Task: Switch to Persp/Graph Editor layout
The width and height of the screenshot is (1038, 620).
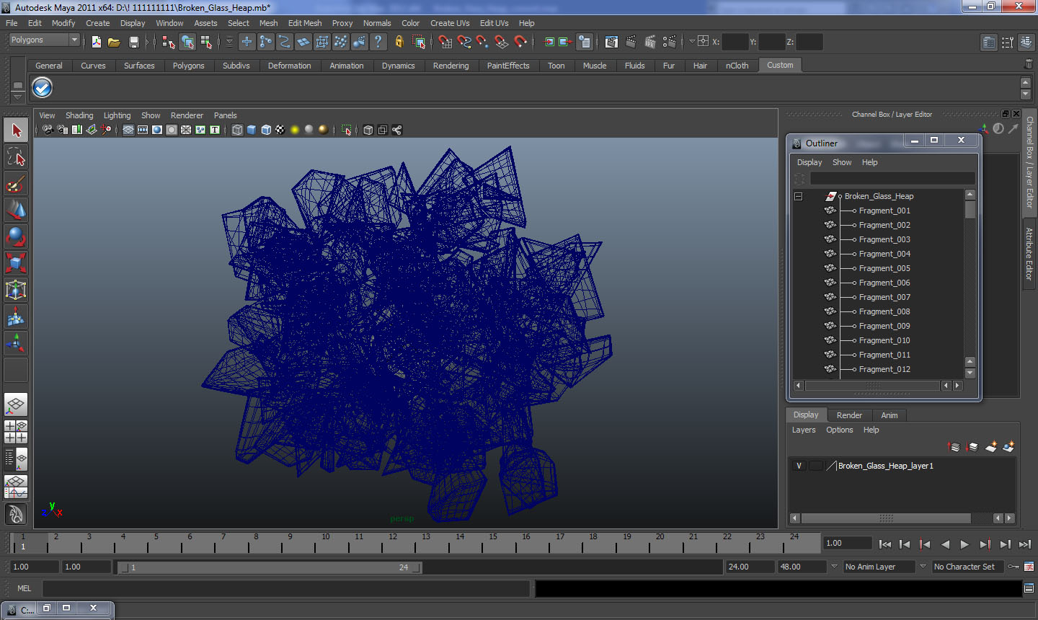Action: (x=16, y=487)
